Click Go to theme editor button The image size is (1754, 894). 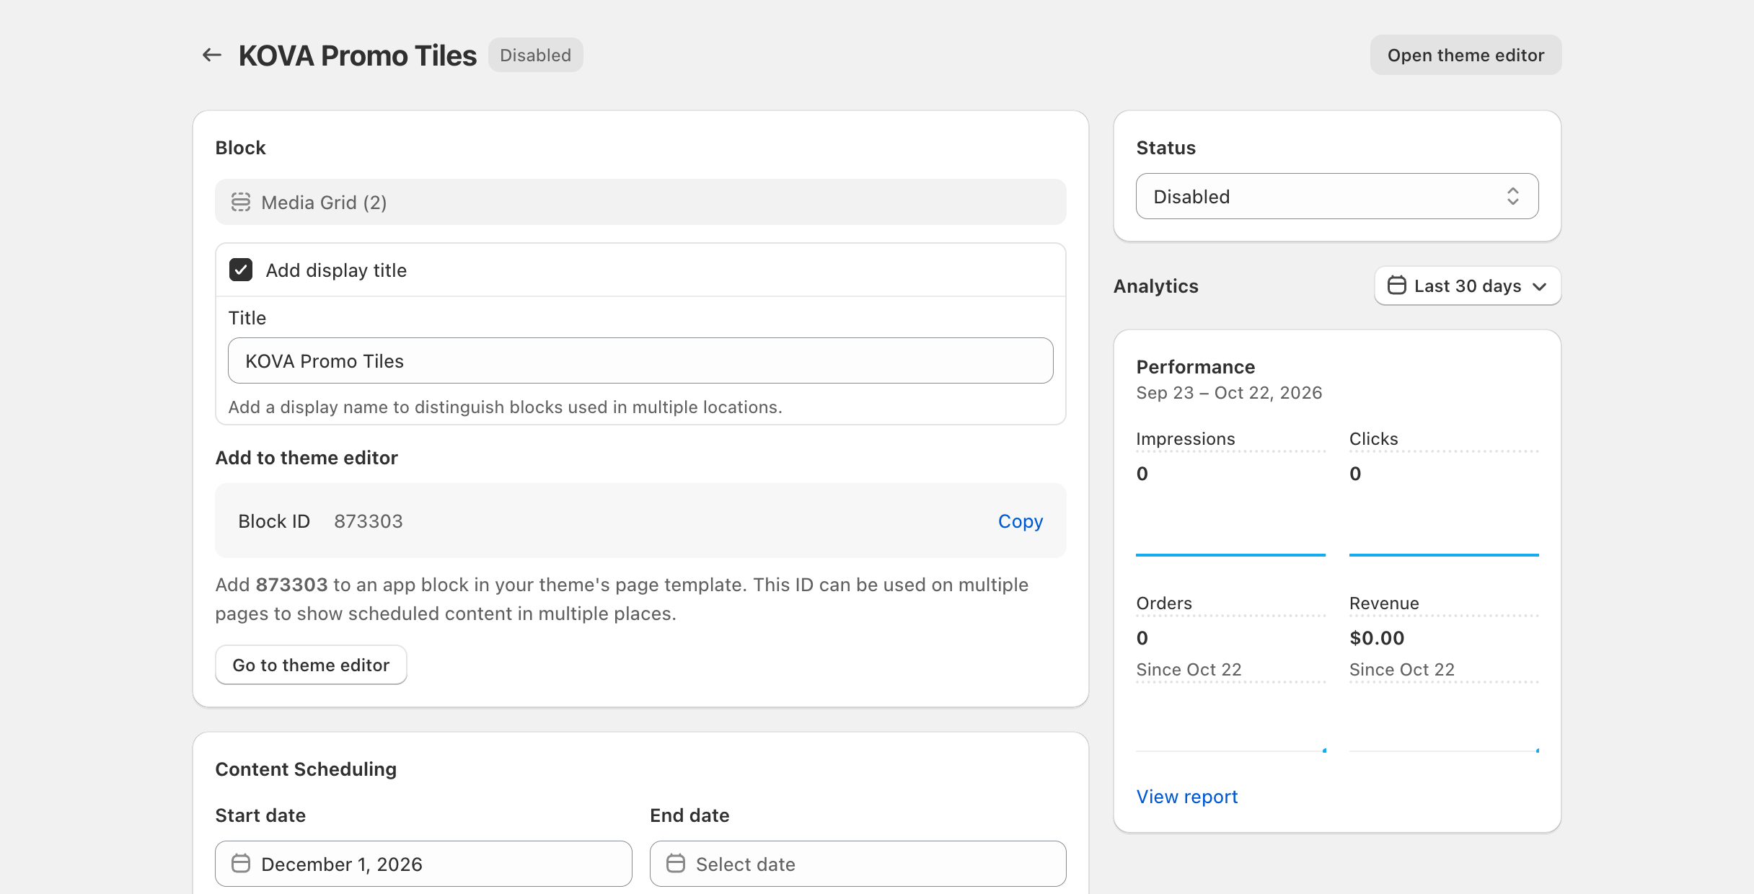click(x=311, y=665)
